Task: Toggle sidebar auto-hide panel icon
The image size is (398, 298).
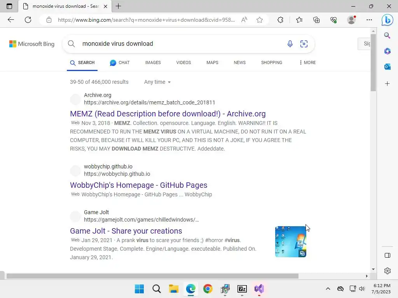Action: (388, 255)
